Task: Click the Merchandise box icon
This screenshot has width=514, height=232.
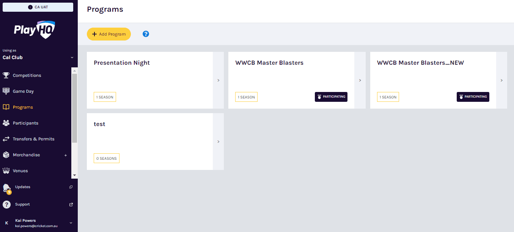Action: [x=6, y=155]
